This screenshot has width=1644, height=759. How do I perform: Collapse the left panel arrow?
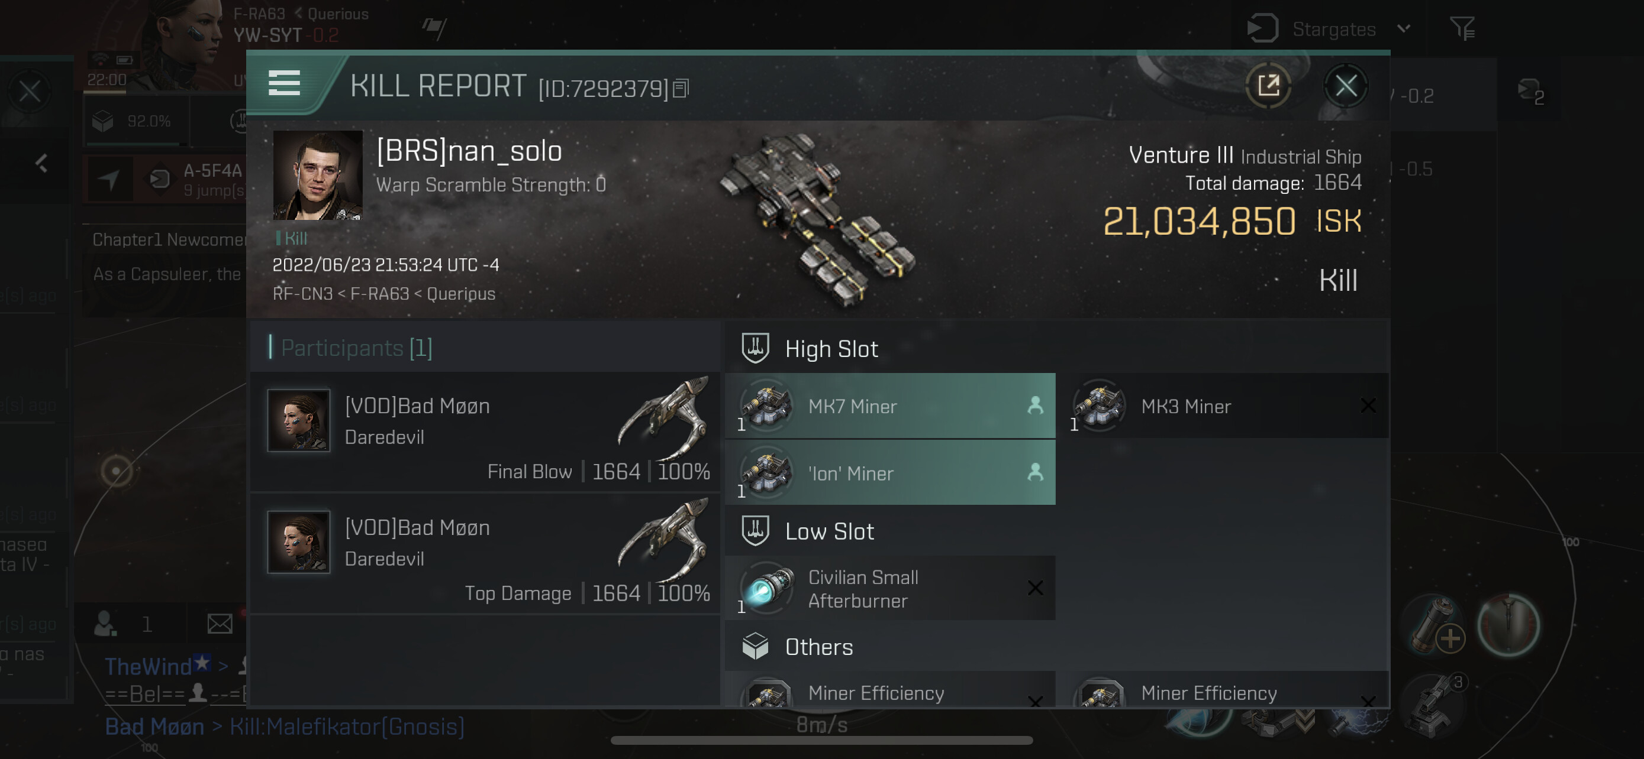[41, 164]
